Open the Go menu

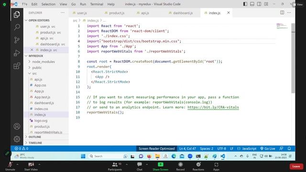point(73,4)
